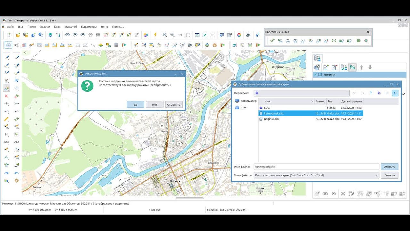Viewport: 410px width, 231px height.
Task: Select user in the file dialog sidebar
Action: click(241, 107)
